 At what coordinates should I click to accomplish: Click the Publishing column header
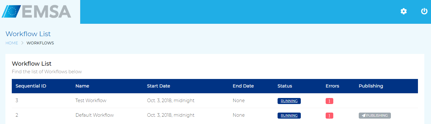(371, 86)
